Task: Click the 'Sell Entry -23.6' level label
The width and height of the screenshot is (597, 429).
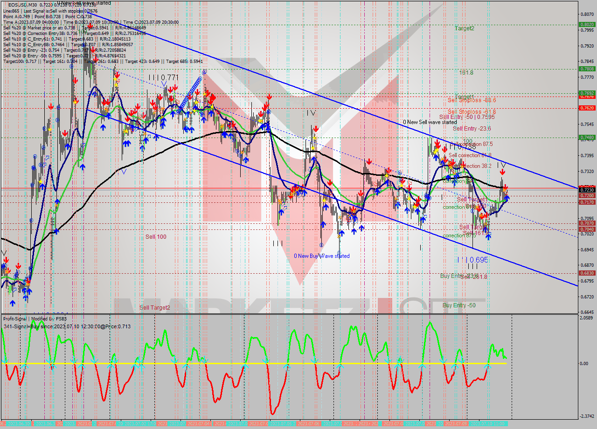Action: [x=472, y=129]
